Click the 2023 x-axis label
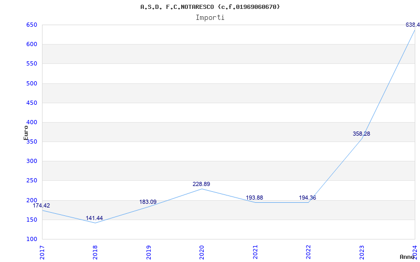 coord(362,253)
